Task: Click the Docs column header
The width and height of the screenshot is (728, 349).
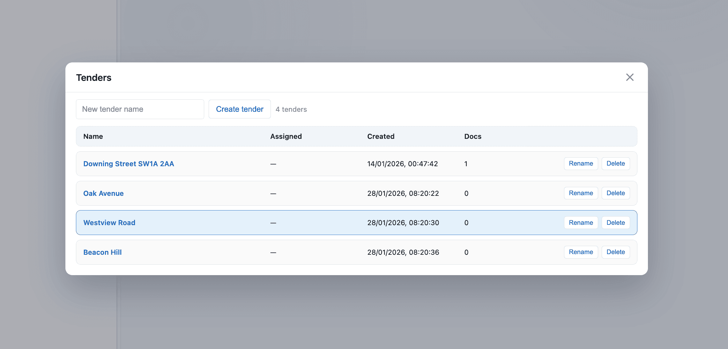Action: pos(472,136)
